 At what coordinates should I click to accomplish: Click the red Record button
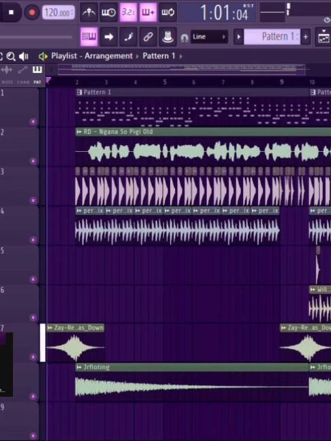[x=32, y=12]
